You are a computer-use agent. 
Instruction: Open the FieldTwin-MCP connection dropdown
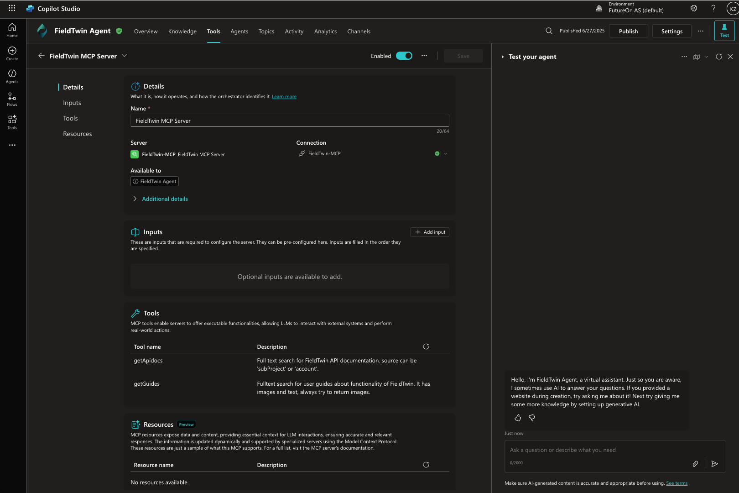[x=445, y=154]
